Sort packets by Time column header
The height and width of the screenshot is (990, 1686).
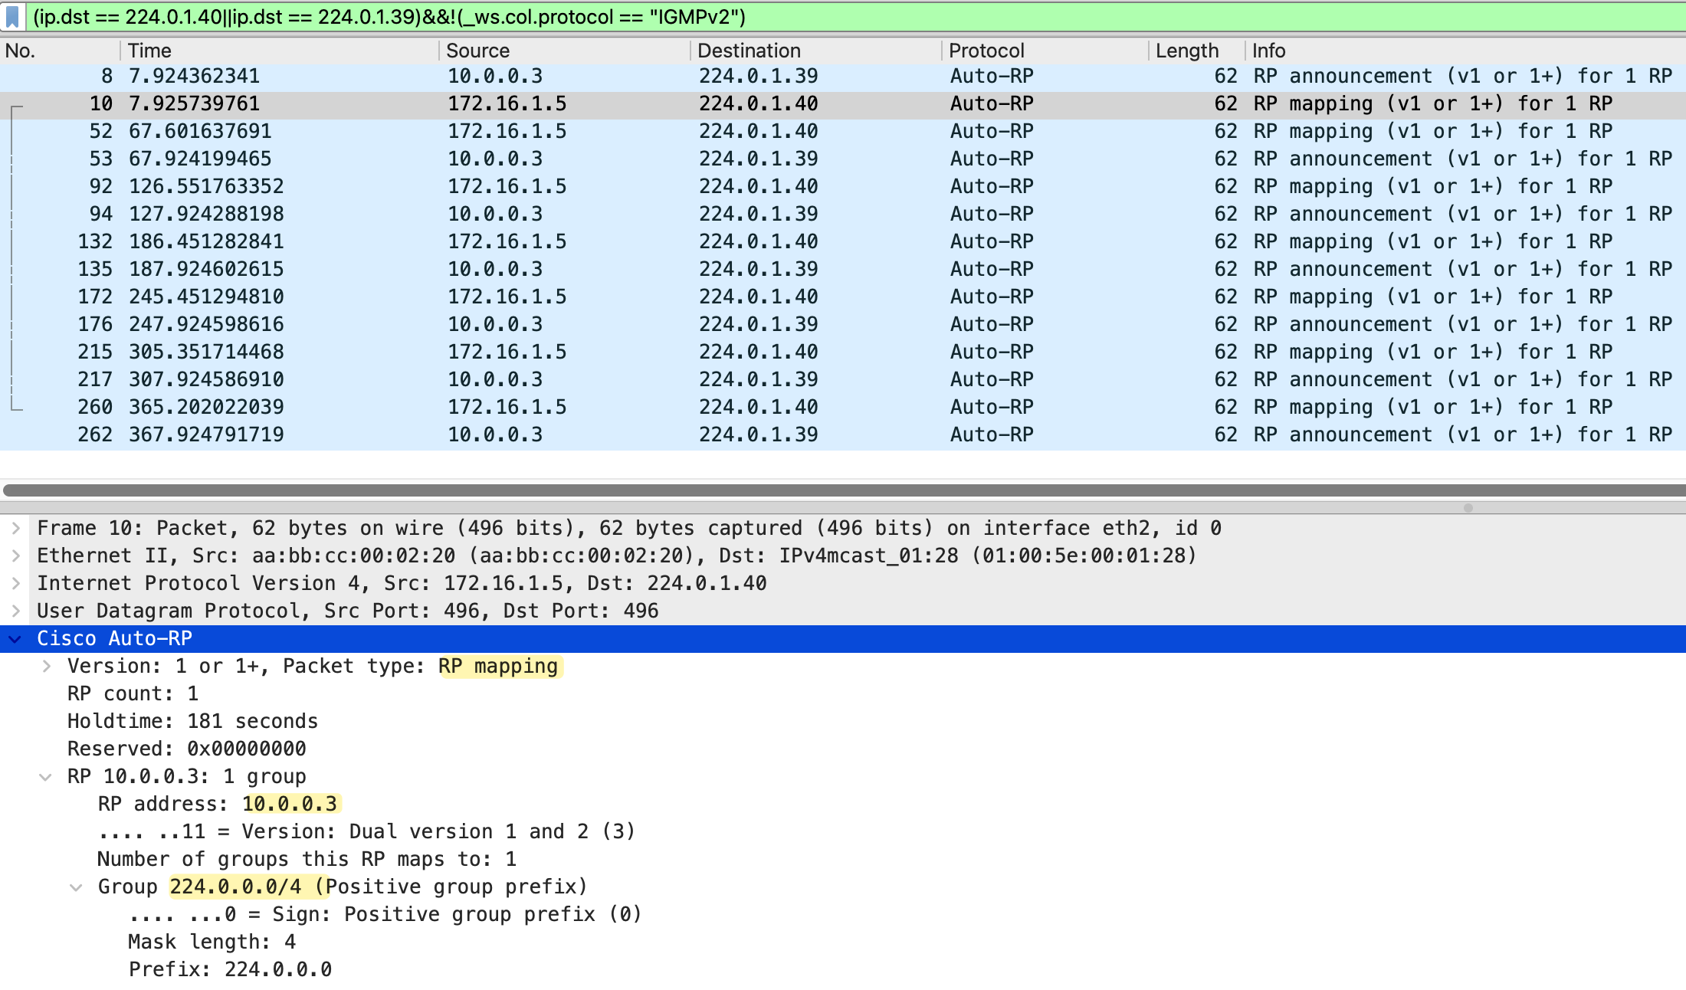(x=150, y=51)
